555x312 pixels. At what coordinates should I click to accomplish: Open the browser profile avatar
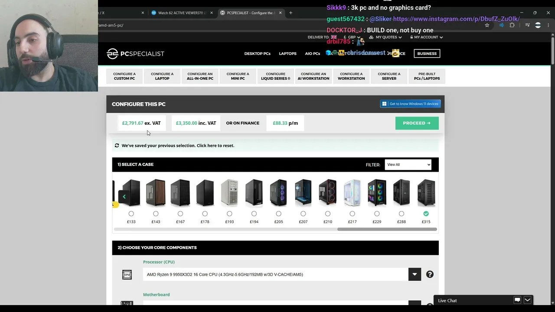pyautogui.click(x=538, y=25)
